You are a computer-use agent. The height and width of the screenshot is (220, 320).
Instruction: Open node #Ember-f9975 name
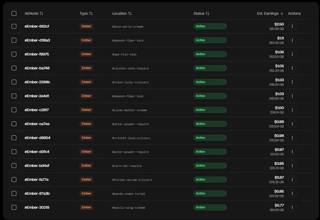(37, 54)
